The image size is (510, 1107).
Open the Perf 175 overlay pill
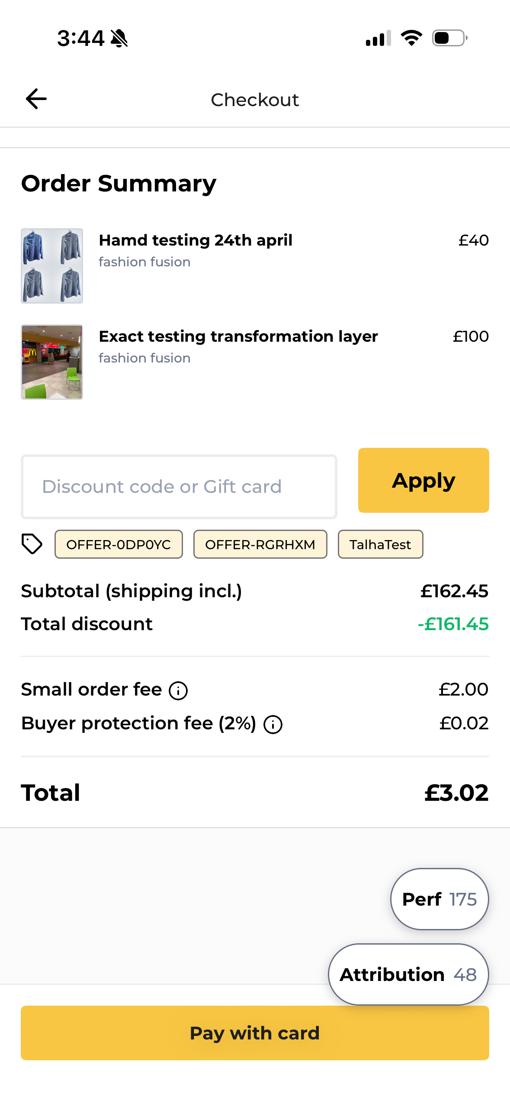point(439,899)
